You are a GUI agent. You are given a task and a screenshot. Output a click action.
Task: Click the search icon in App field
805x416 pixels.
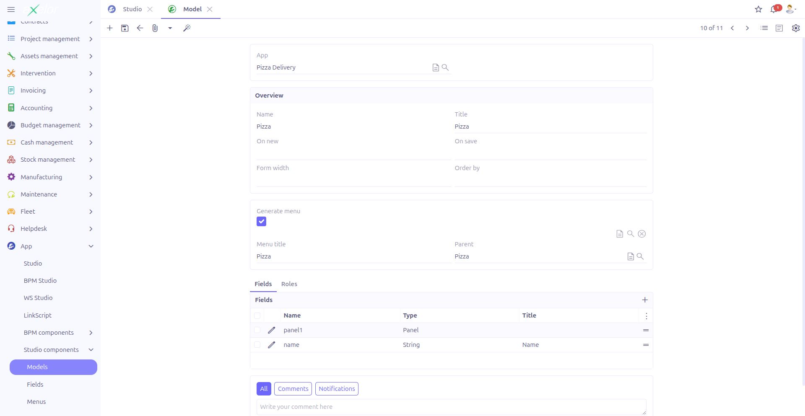[x=445, y=67]
